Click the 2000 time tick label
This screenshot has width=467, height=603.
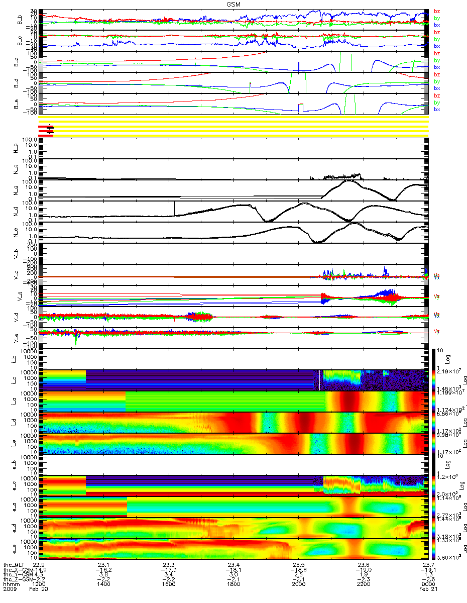pos(298,584)
